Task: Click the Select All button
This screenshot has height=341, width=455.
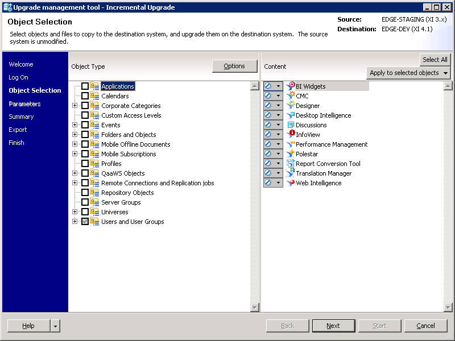Action: 435,60
